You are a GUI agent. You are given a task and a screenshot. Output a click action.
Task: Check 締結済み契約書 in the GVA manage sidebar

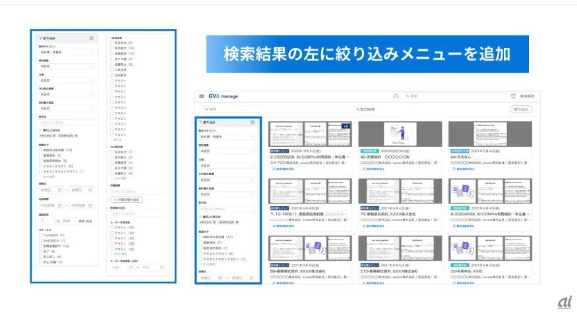point(201,237)
